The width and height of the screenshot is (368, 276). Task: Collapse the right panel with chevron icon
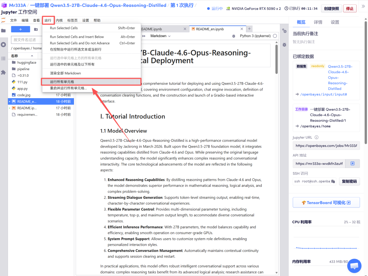[363, 6]
